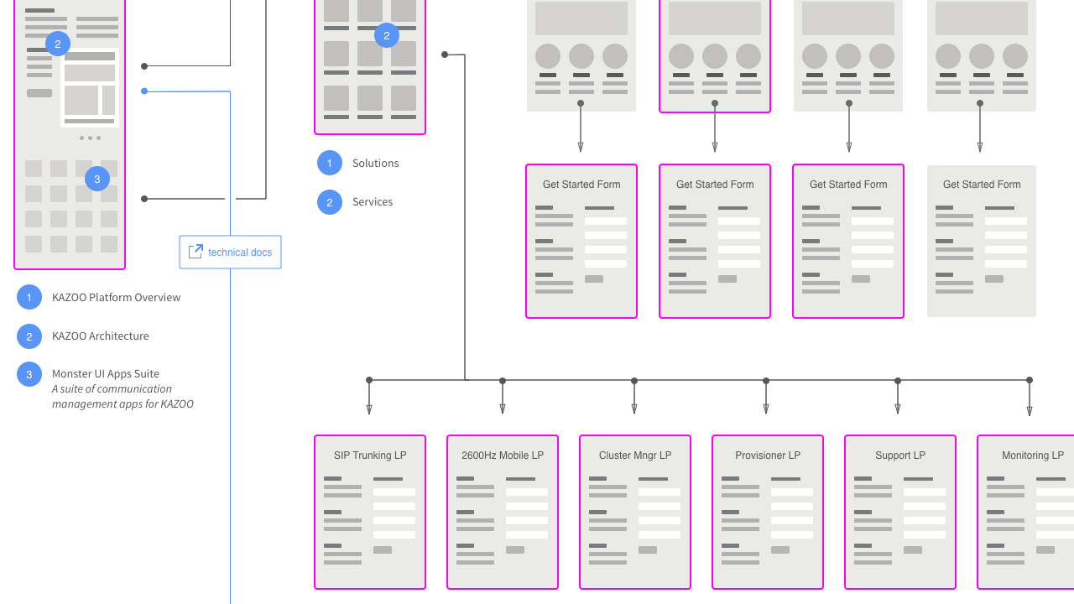Viewport: 1074px width, 604px height.
Task: Select the Monitoring LP frame
Action: [1028, 512]
